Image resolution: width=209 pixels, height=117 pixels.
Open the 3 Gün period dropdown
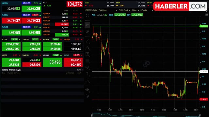(x=135, y=10)
